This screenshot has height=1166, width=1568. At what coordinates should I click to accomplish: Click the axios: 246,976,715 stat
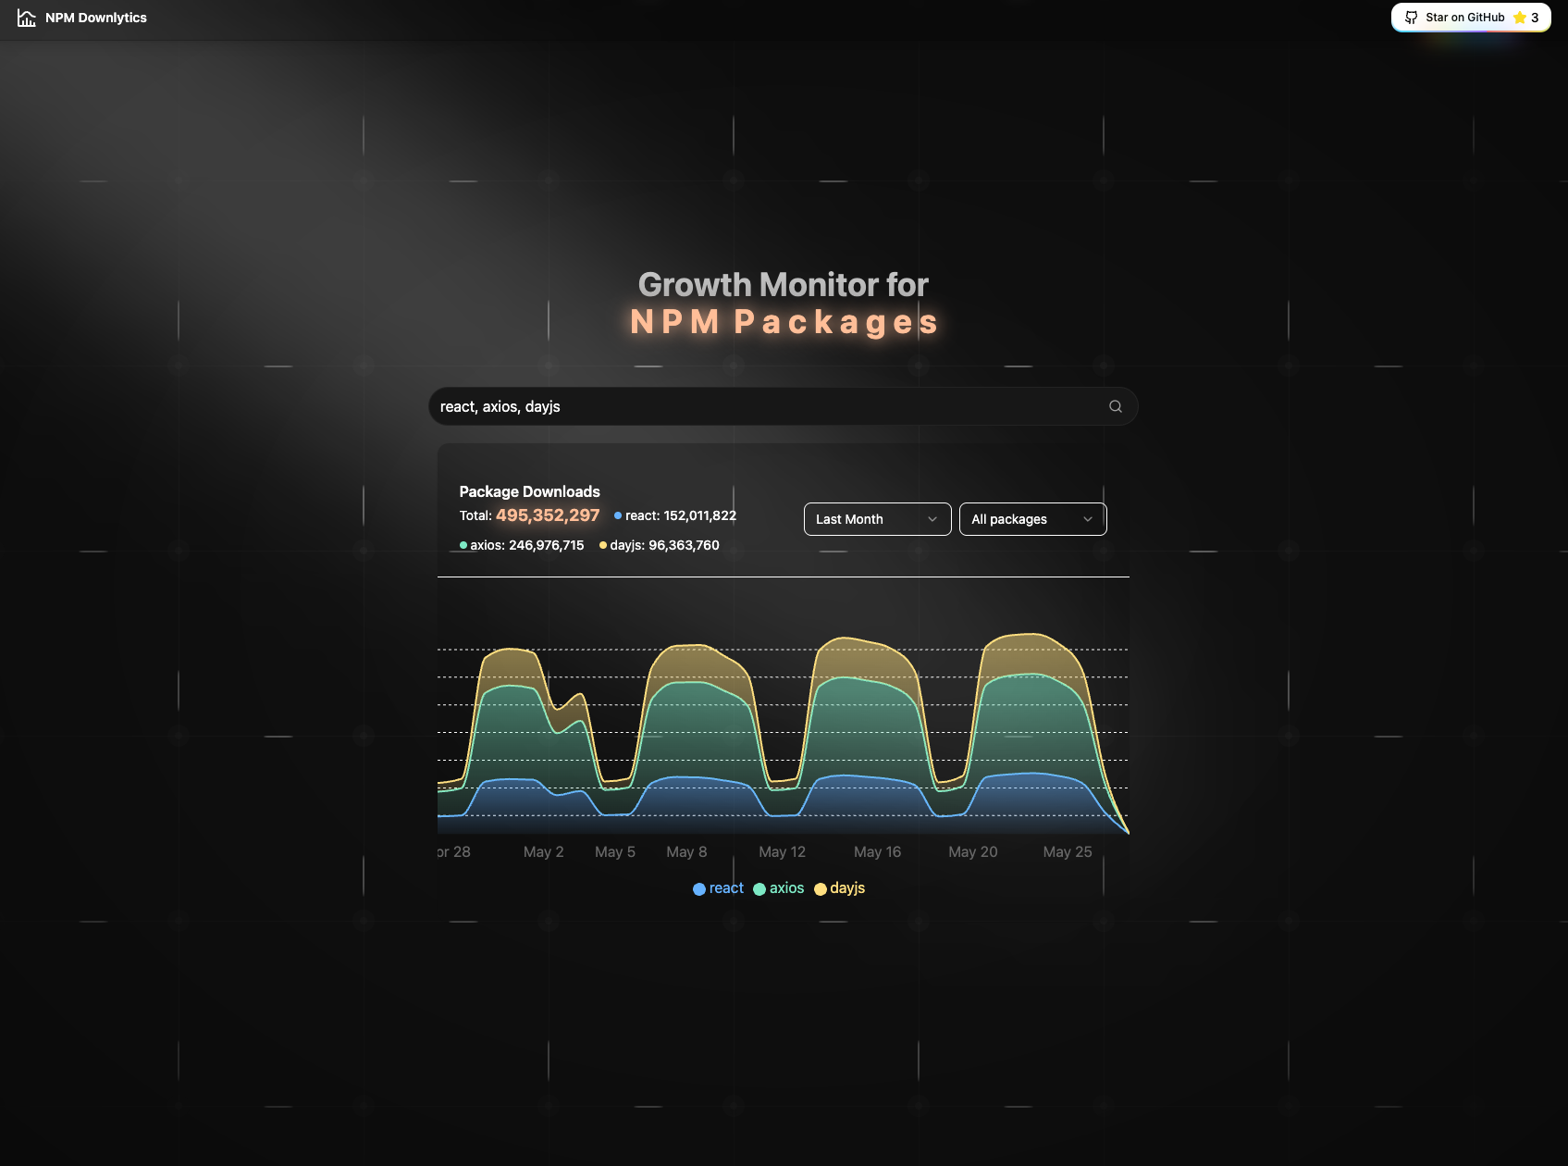coord(522,545)
